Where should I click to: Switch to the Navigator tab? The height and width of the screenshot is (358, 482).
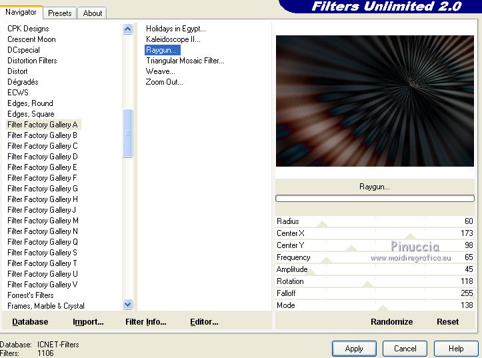coord(21,12)
